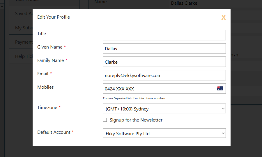Click the Mobiles field showing 0424 XXX XXX
The height and width of the screenshot is (157, 262).
click(164, 88)
